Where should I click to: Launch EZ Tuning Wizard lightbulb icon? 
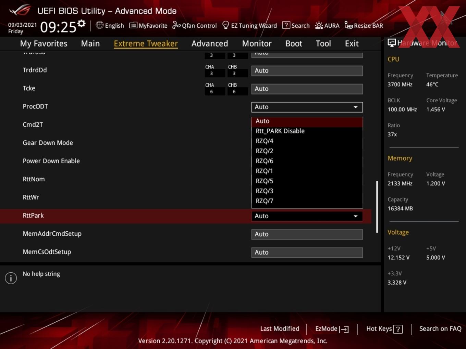point(225,25)
